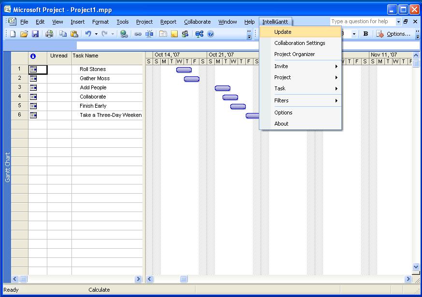Click the indicator icon for Roll Stones row
Viewport: 422px width, 297px height.
[x=33, y=70]
